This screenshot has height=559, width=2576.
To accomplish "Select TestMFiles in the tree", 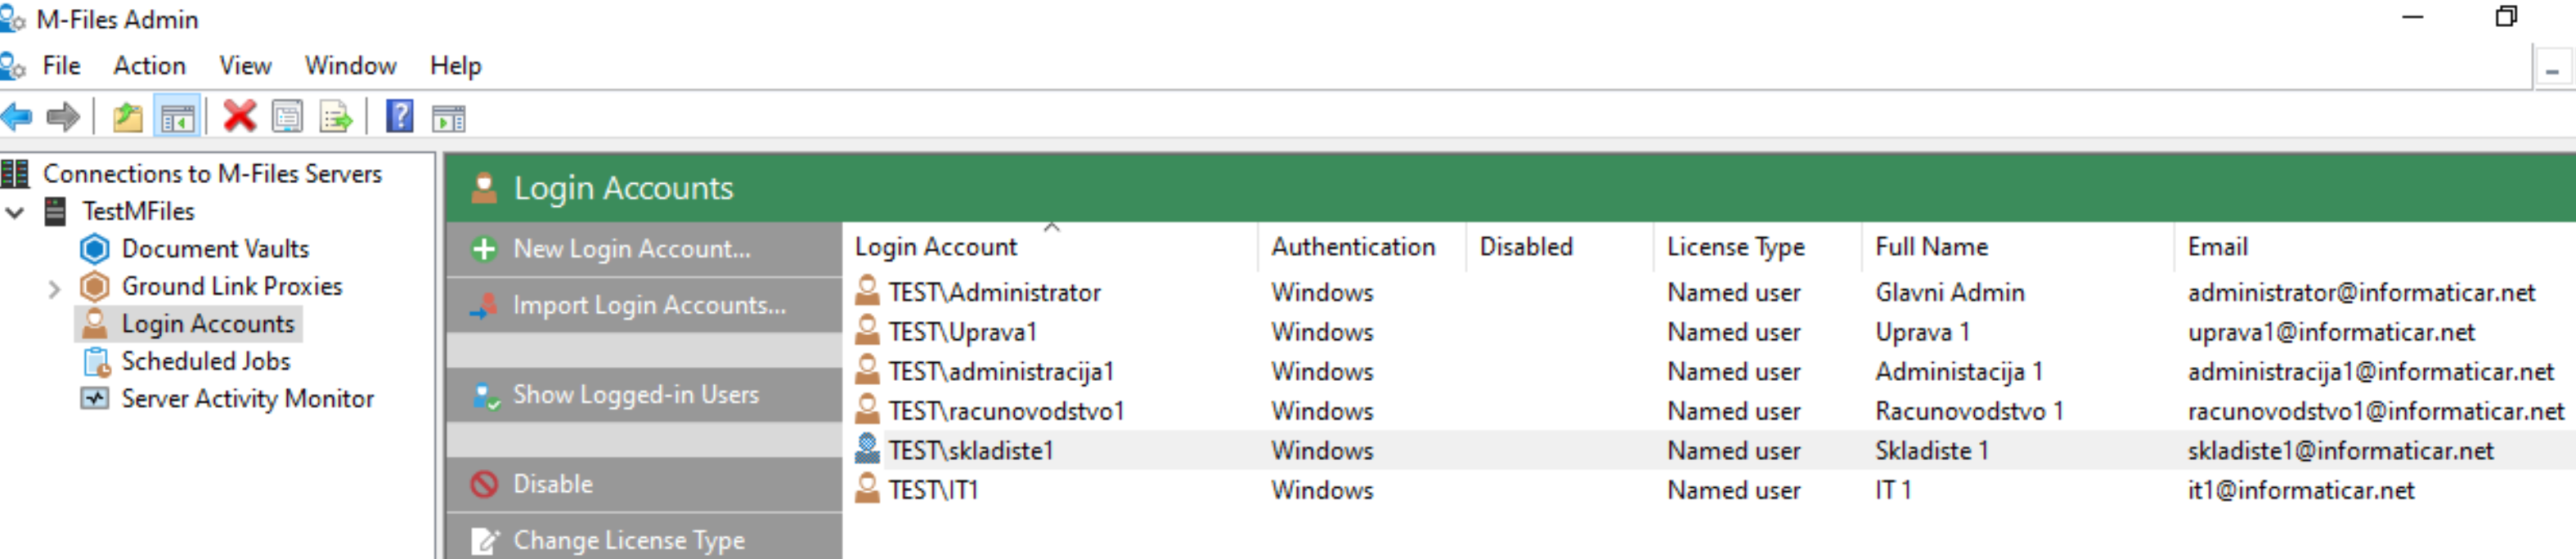I will pos(138,211).
